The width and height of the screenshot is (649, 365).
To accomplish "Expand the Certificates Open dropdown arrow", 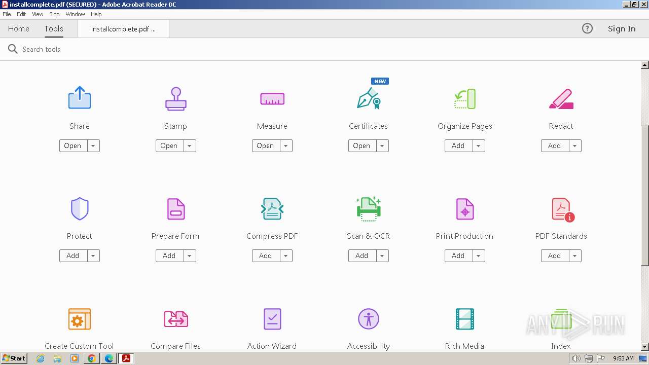I will 382,146.
